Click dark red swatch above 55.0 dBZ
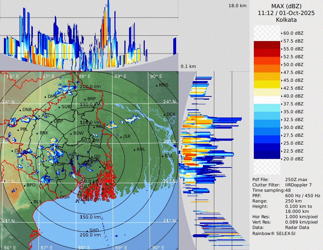 tap(267, 45)
